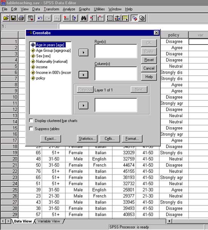Click the SPSS Data Editor title bar icon

(x=3, y=3)
